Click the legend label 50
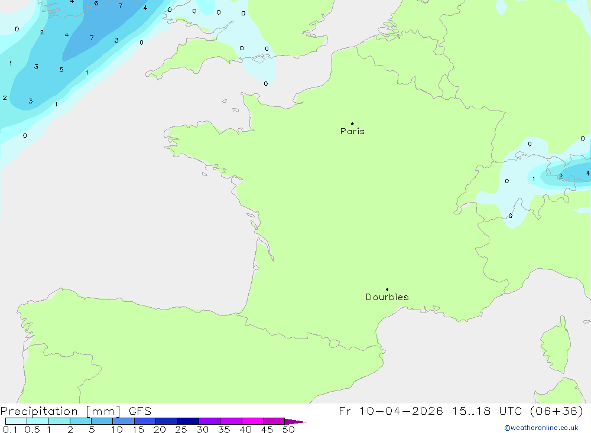This screenshot has width=591, height=433. 288,429
